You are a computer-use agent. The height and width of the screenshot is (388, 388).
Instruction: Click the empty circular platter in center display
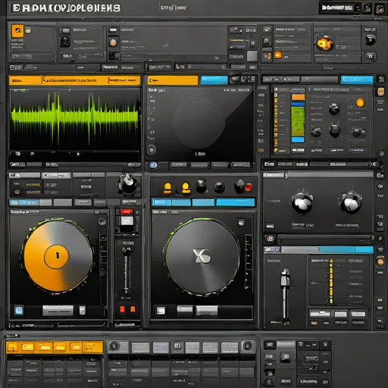coord(199,123)
